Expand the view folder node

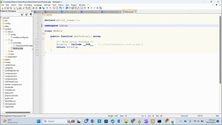click(x=6, y=54)
